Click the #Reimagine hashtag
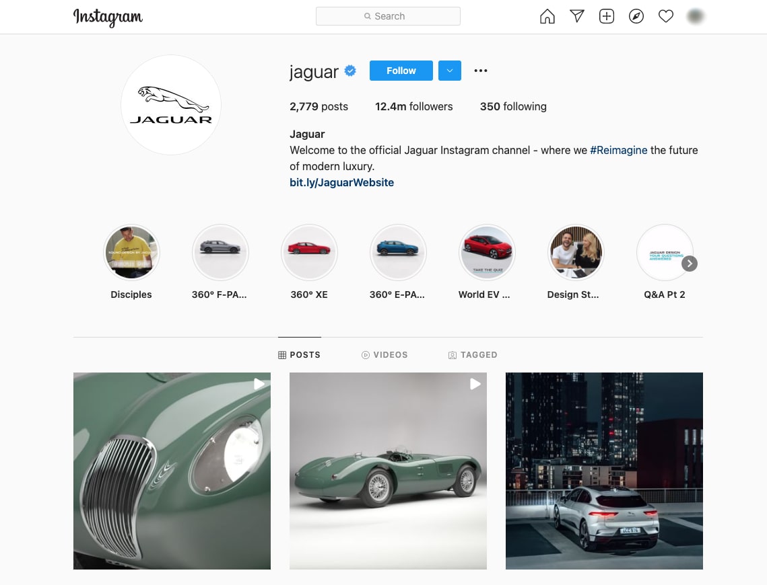 pyautogui.click(x=618, y=150)
